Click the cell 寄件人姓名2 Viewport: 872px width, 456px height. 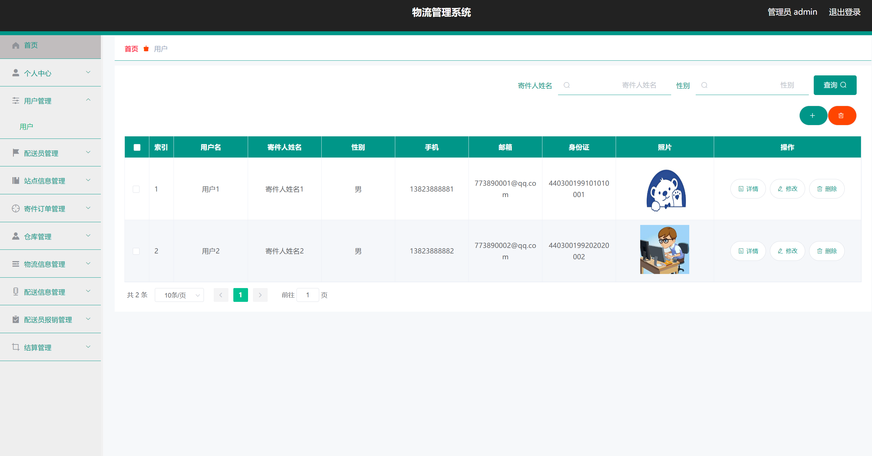[284, 251]
